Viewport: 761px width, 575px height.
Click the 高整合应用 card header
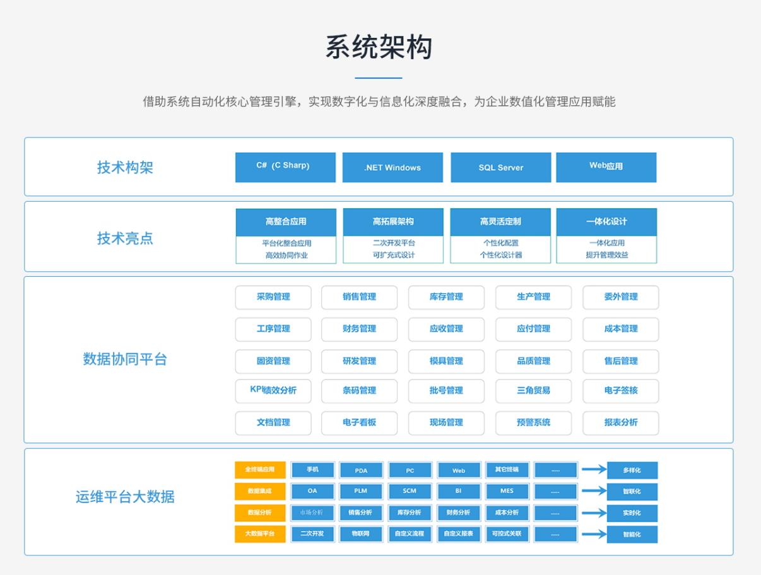286,222
